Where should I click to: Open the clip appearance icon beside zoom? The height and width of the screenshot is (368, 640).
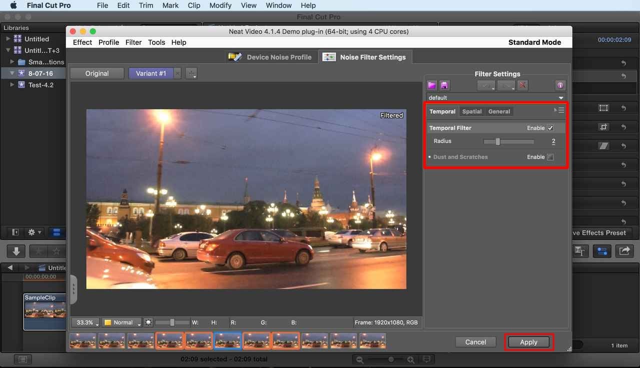[x=426, y=359]
